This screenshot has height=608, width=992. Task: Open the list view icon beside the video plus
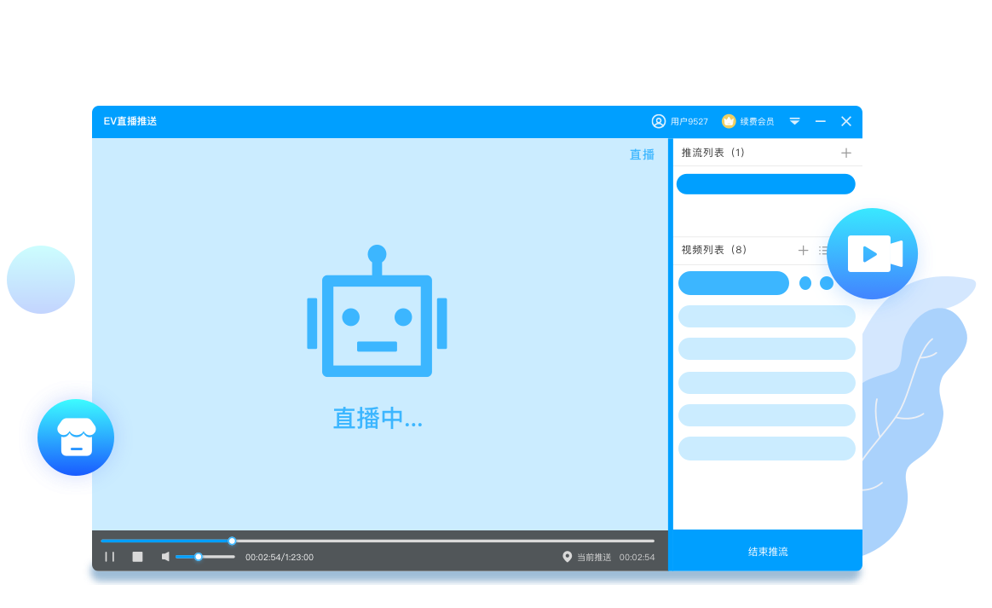(824, 250)
